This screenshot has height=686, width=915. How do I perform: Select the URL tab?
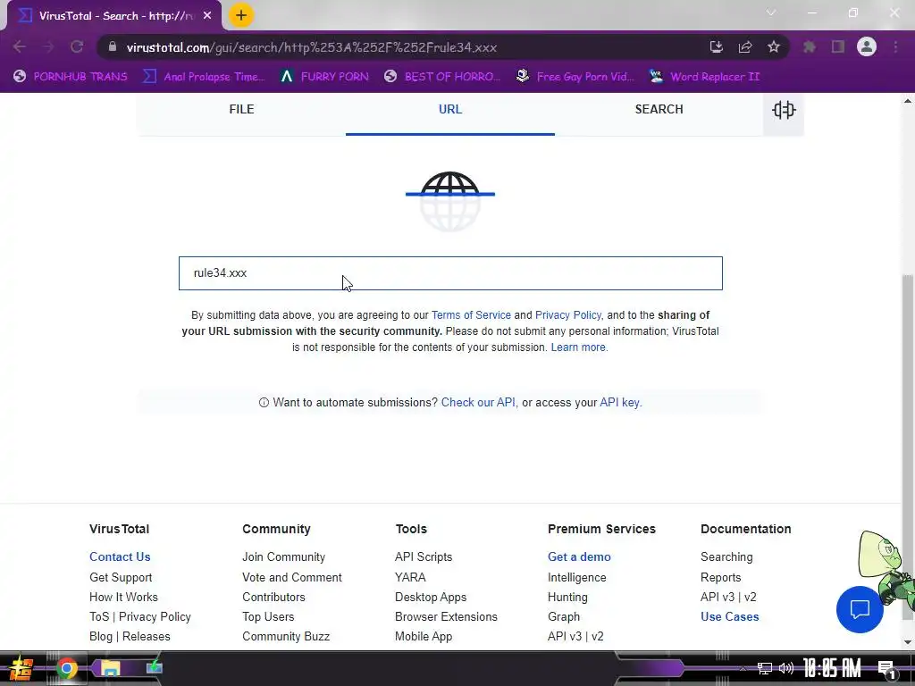coord(450,110)
